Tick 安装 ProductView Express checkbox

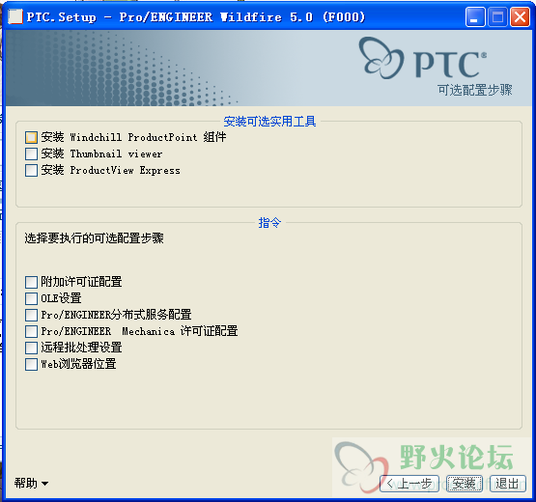(x=31, y=170)
